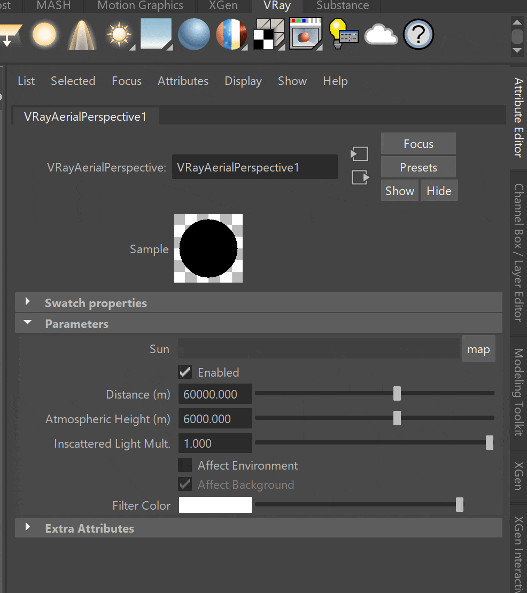This screenshot has height=593, width=527.
Task: Click the Filter Color slider handle
Action: pos(460,504)
